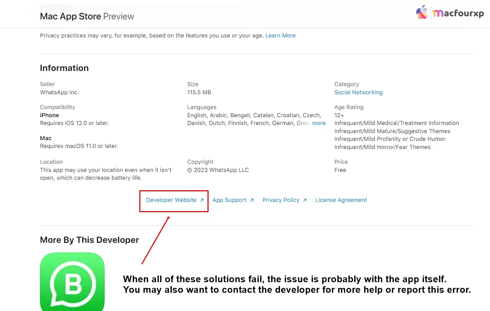This screenshot has width=490, height=311.
Task: Select the seller name WhatsApp Inc.
Action: pos(59,92)
